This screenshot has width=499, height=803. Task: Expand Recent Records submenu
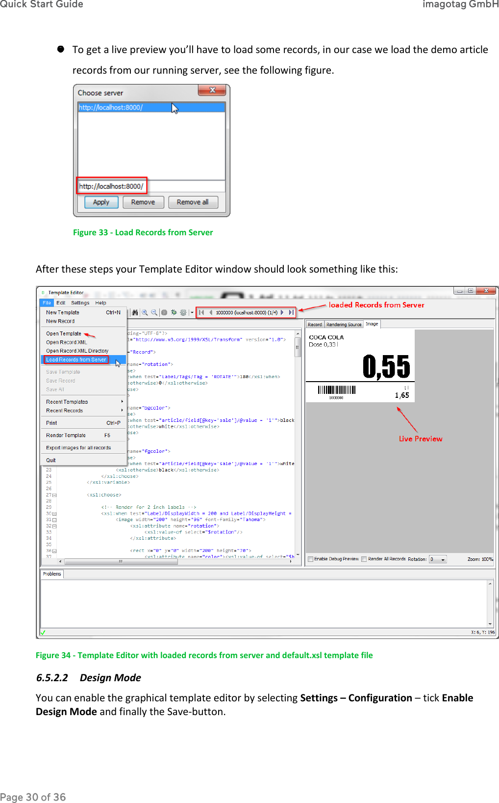tap(83, 411)
